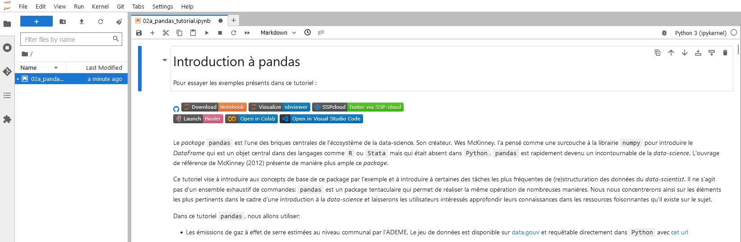The image size is (741, 242).
Task: Open the 02a_panda notebook in file browser
Action: 47,79
